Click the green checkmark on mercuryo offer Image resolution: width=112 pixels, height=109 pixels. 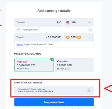[x=52, y=60]
